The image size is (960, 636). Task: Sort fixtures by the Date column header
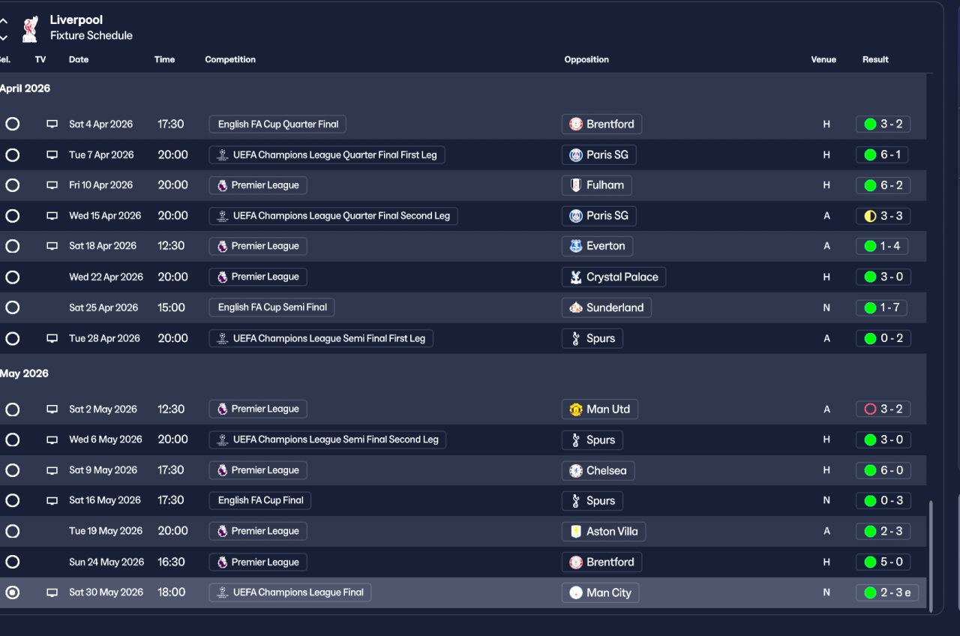tap(79, 60)
